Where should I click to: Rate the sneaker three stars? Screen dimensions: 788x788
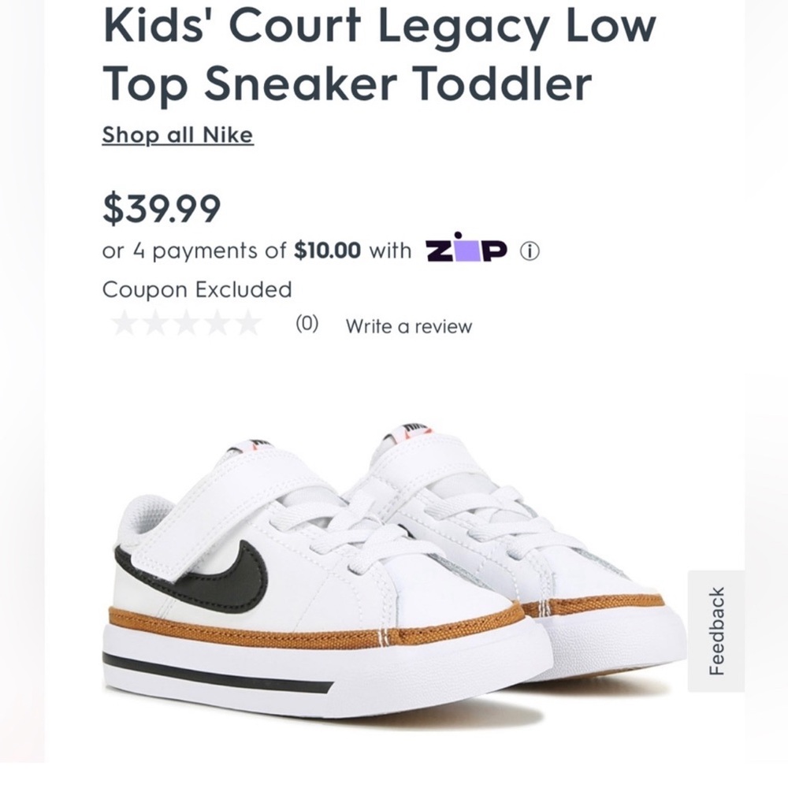click(188, 323)
